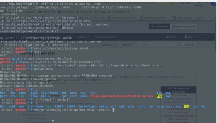Viewport: 218px width, 123px height.
Task: Focus the wiki Search input field
Action: [156, 45]
